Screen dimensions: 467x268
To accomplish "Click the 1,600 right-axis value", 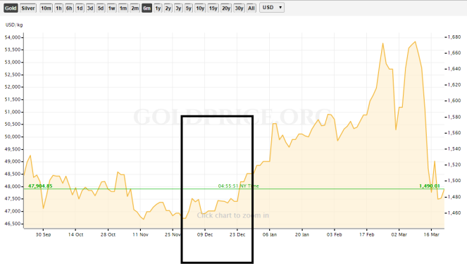I will [x=454, y=101].
